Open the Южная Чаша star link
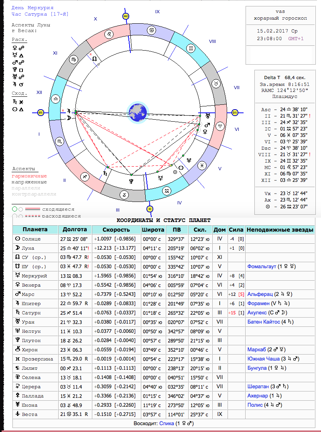Screen dimensions: 321x432 point(264,359)
